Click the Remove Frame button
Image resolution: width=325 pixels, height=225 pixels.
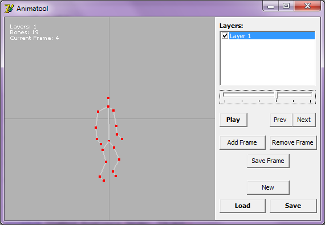[x=293, y=142]
